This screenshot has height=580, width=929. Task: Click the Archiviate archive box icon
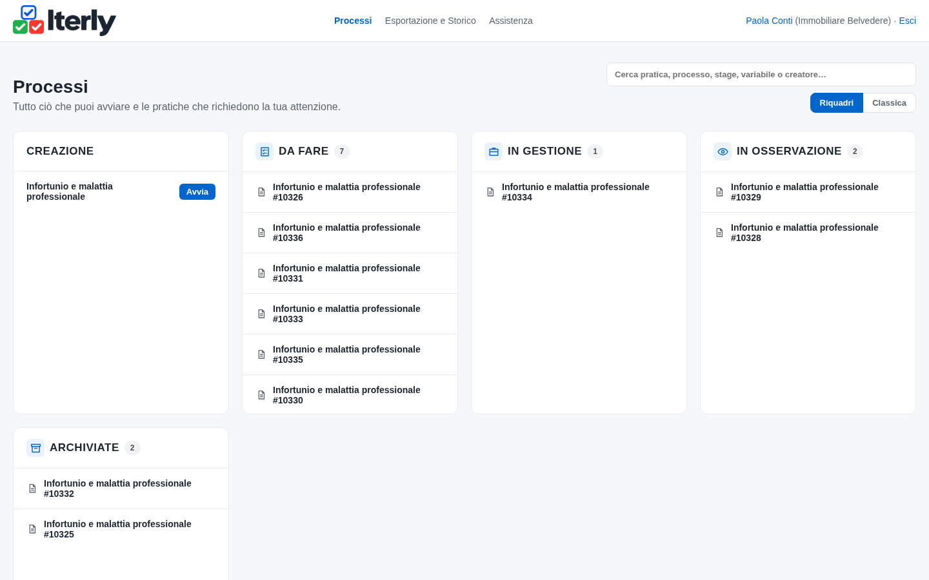pos(35,448)
